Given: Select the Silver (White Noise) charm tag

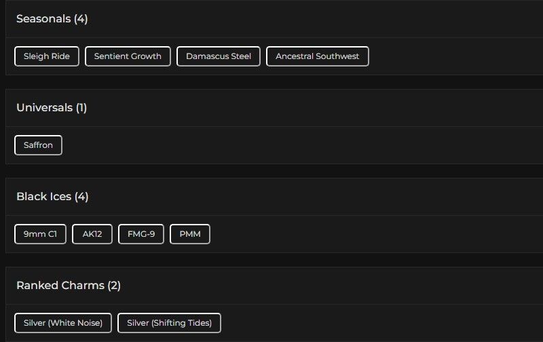Looking at the screenshot, I should click(63, 323).
